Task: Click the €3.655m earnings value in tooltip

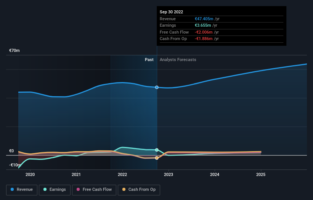Action: 203,25
